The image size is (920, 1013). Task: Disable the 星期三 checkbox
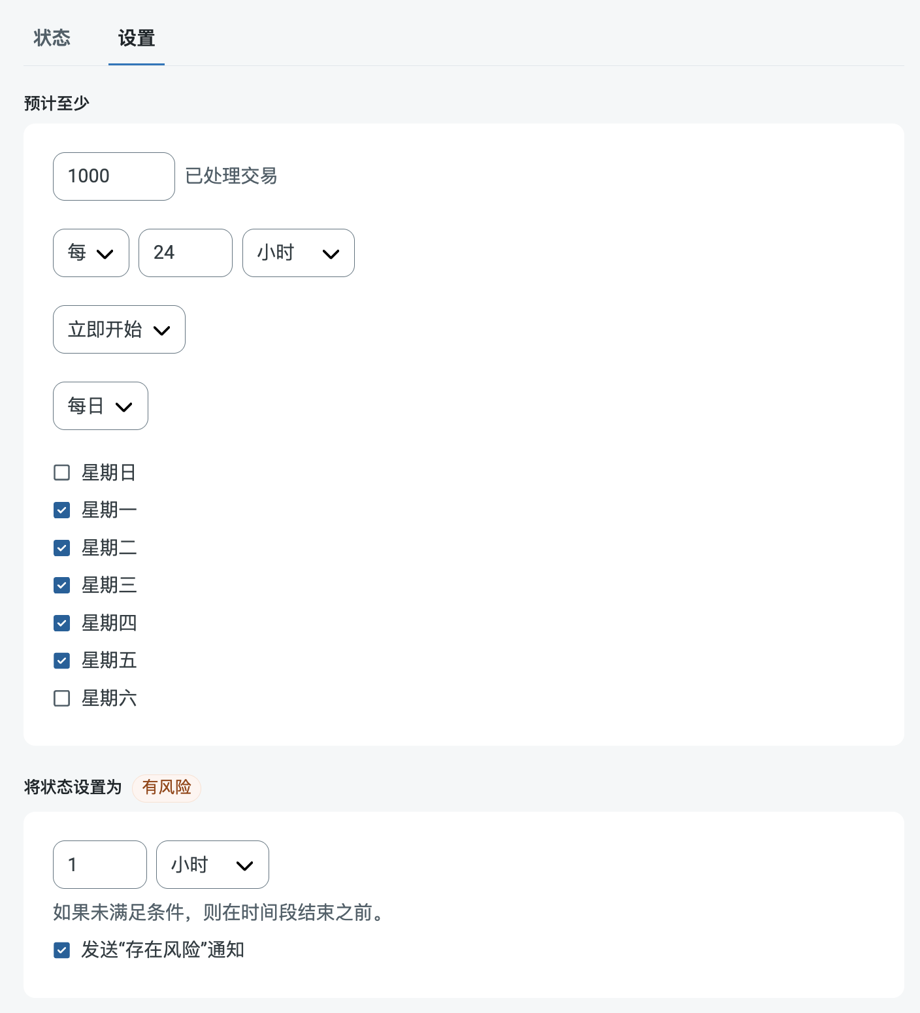tap(62, 585)
